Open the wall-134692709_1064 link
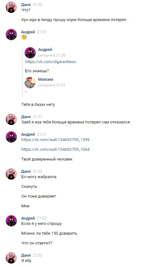 [x=55, y=149]
